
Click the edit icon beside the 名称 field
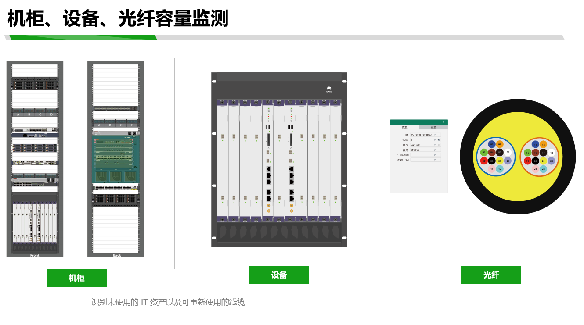coord(435,140)
